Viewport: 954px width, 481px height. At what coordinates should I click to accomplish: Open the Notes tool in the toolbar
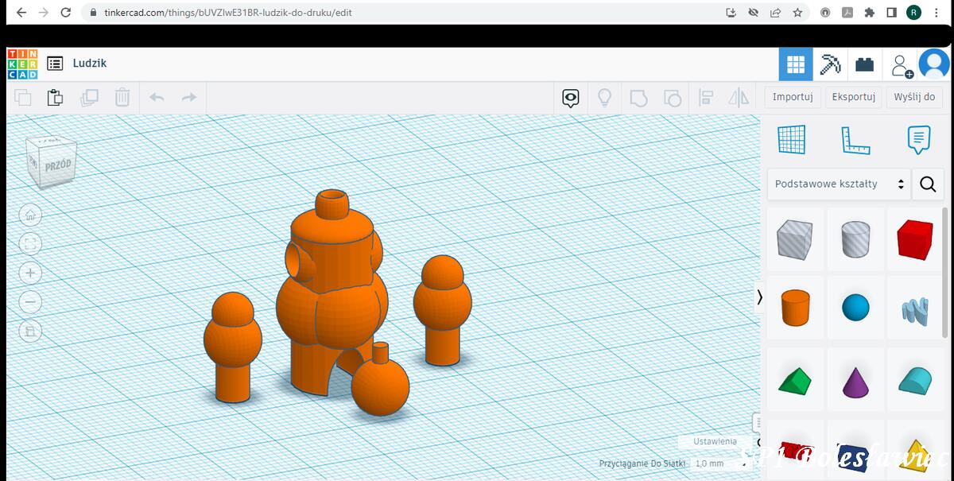(x=570, y=98)
